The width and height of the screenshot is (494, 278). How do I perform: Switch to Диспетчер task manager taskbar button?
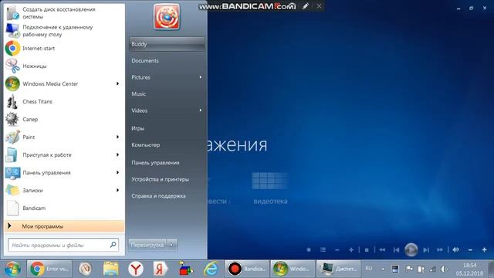[x=338, y=269]
